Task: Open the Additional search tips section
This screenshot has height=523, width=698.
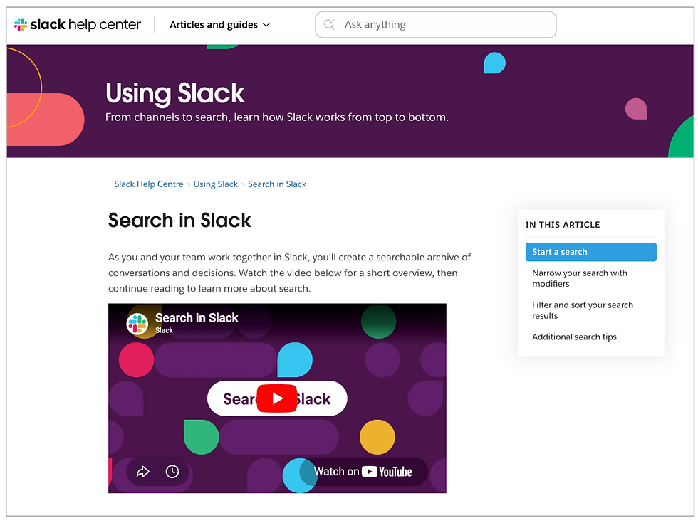Action: [x=574, y=337]
